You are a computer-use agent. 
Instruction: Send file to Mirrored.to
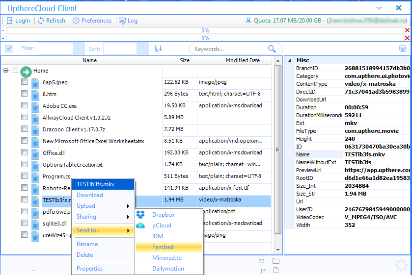pos(169,258)
